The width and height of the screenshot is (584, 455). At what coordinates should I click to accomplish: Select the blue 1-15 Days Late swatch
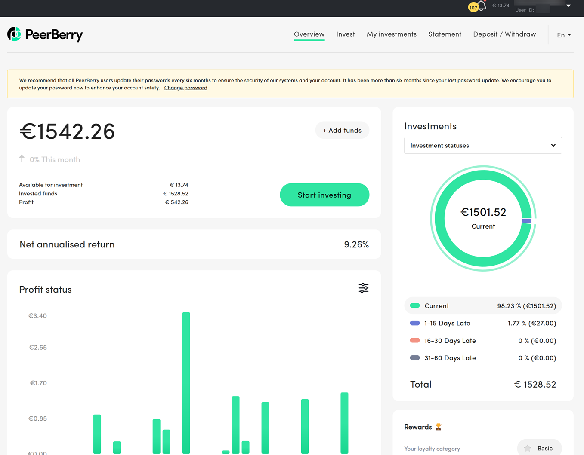tap(415, 323)
